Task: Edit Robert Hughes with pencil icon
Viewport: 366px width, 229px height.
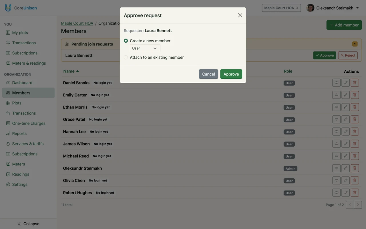Action: click(x=346, y=193)
